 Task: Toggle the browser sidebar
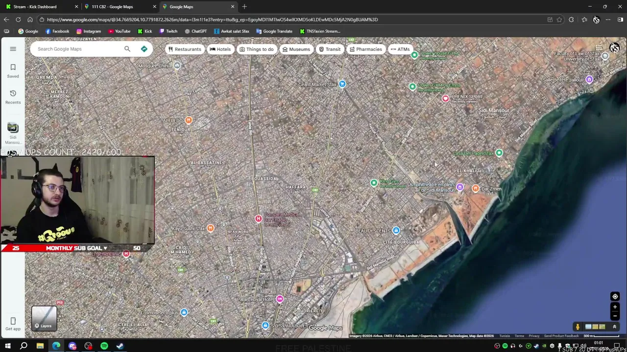[620, 20]
